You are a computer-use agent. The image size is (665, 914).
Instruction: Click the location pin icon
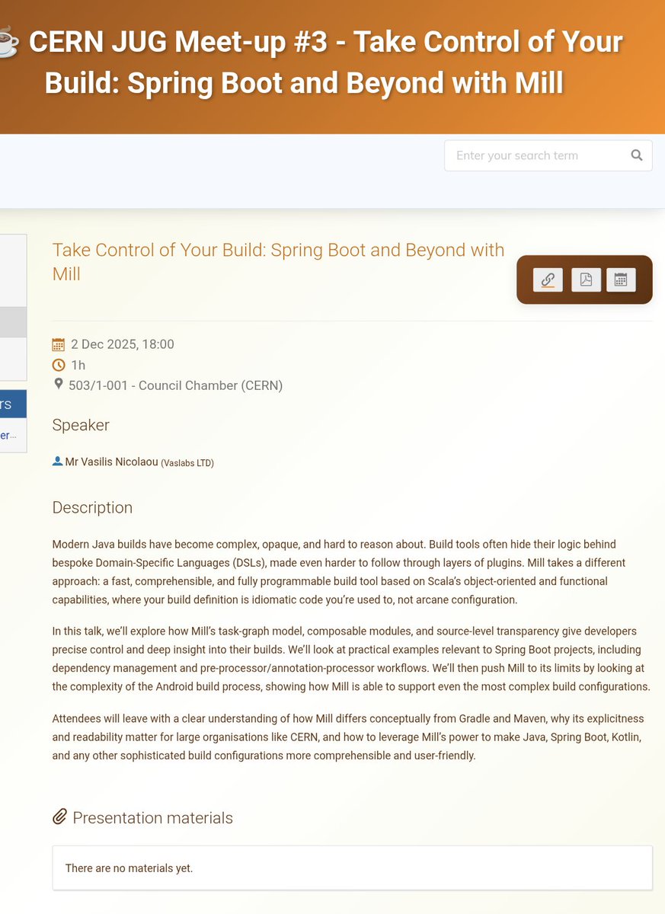(59, 385)
